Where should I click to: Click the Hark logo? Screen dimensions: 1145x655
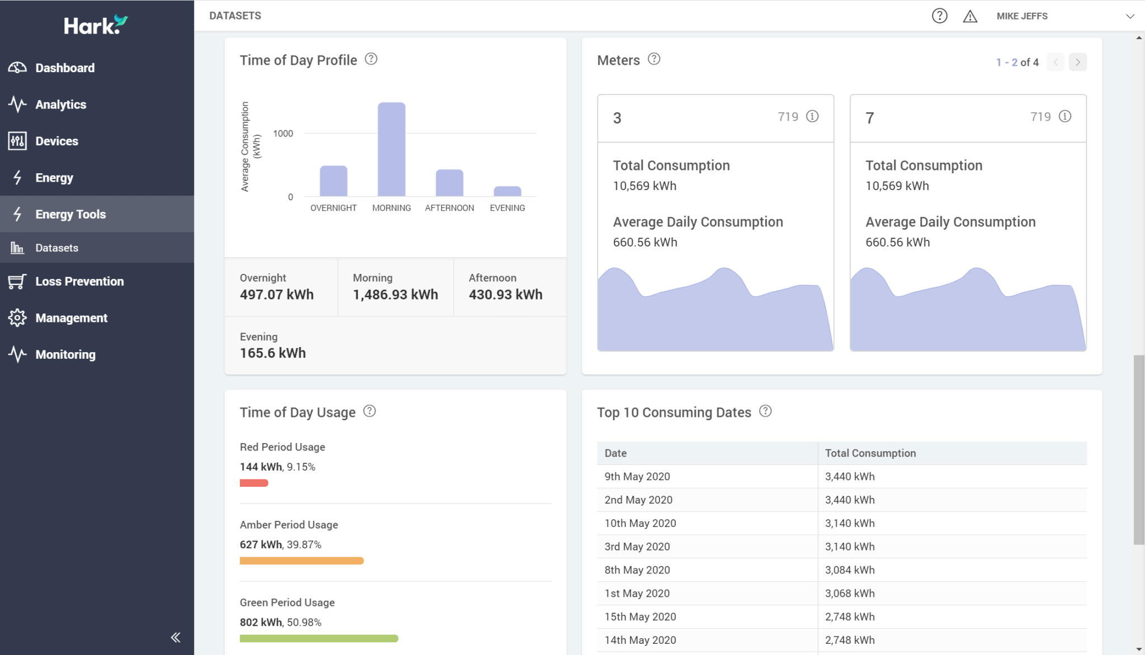[96, 25]
